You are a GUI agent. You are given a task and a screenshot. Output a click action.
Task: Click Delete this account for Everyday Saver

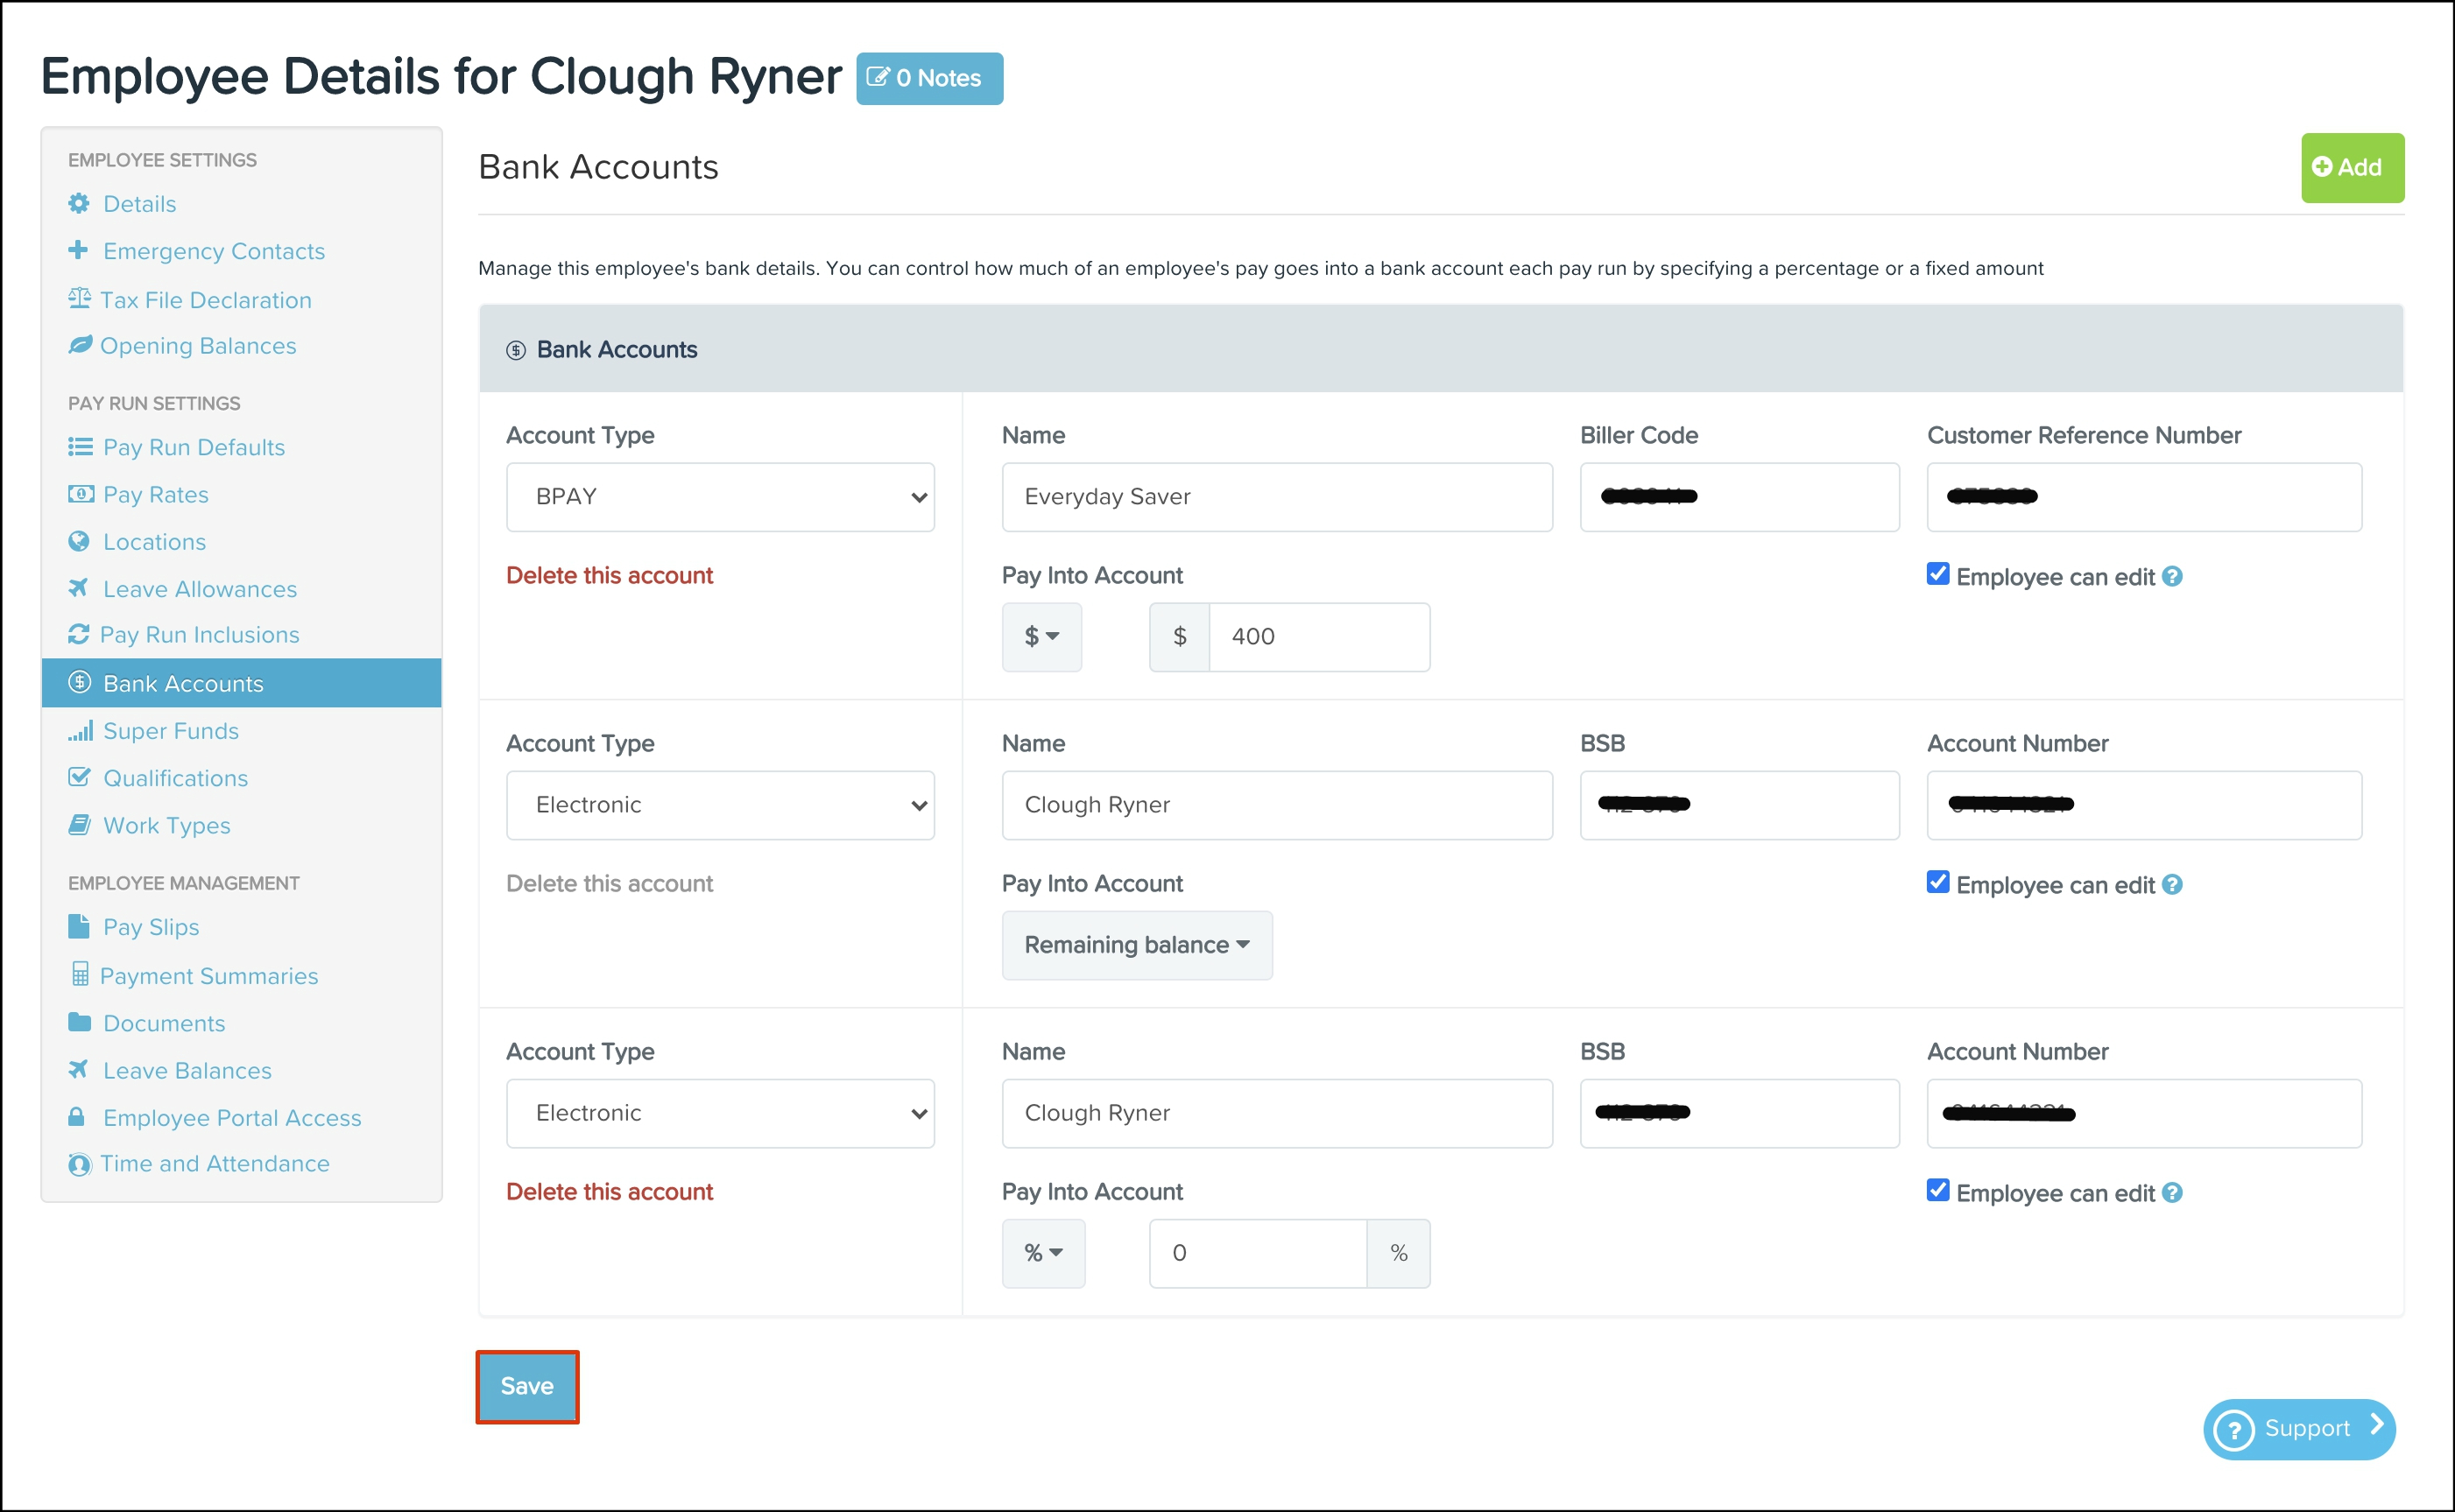pyautogui.click(x=610, y=575)
